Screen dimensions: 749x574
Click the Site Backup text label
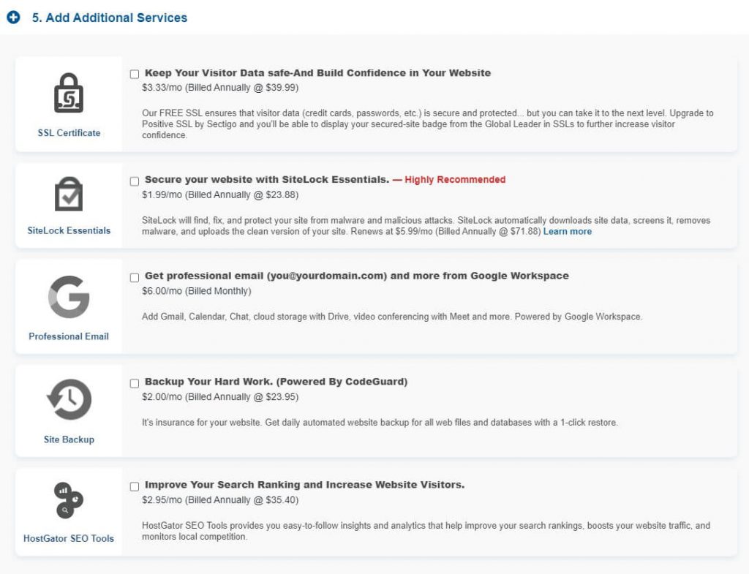[x=69, y=439]
